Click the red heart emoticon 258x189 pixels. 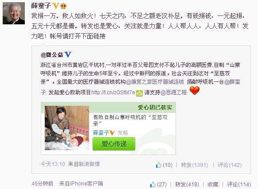(195, 91)
